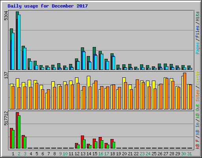Click day label "27" on the x-axis
This screenshot has width=202, height=158.
tap(166, 154)
